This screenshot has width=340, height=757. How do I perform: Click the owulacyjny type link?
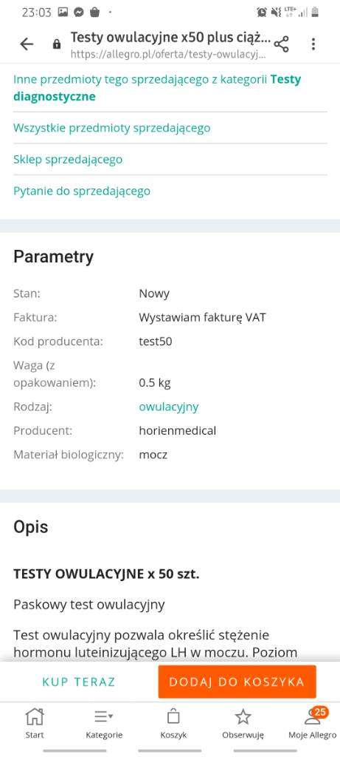[x=169, y=407]
